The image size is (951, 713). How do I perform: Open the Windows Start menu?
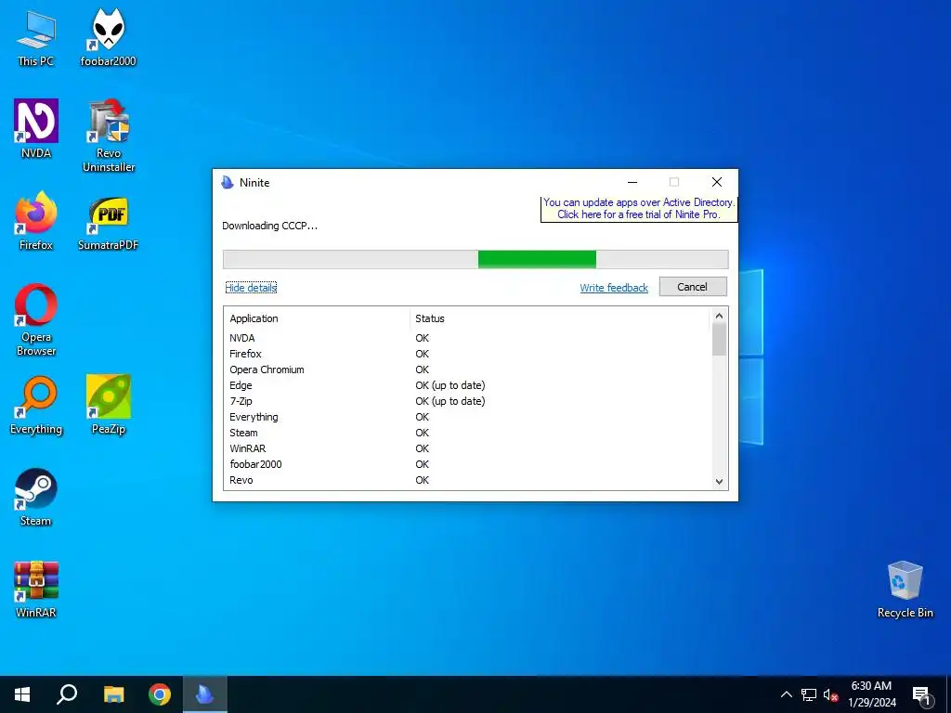[x=22, y=694]
